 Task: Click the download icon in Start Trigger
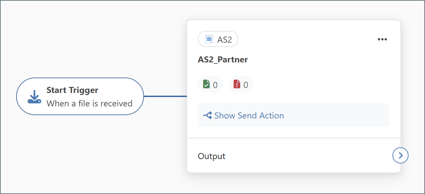(x=34, y=97)
